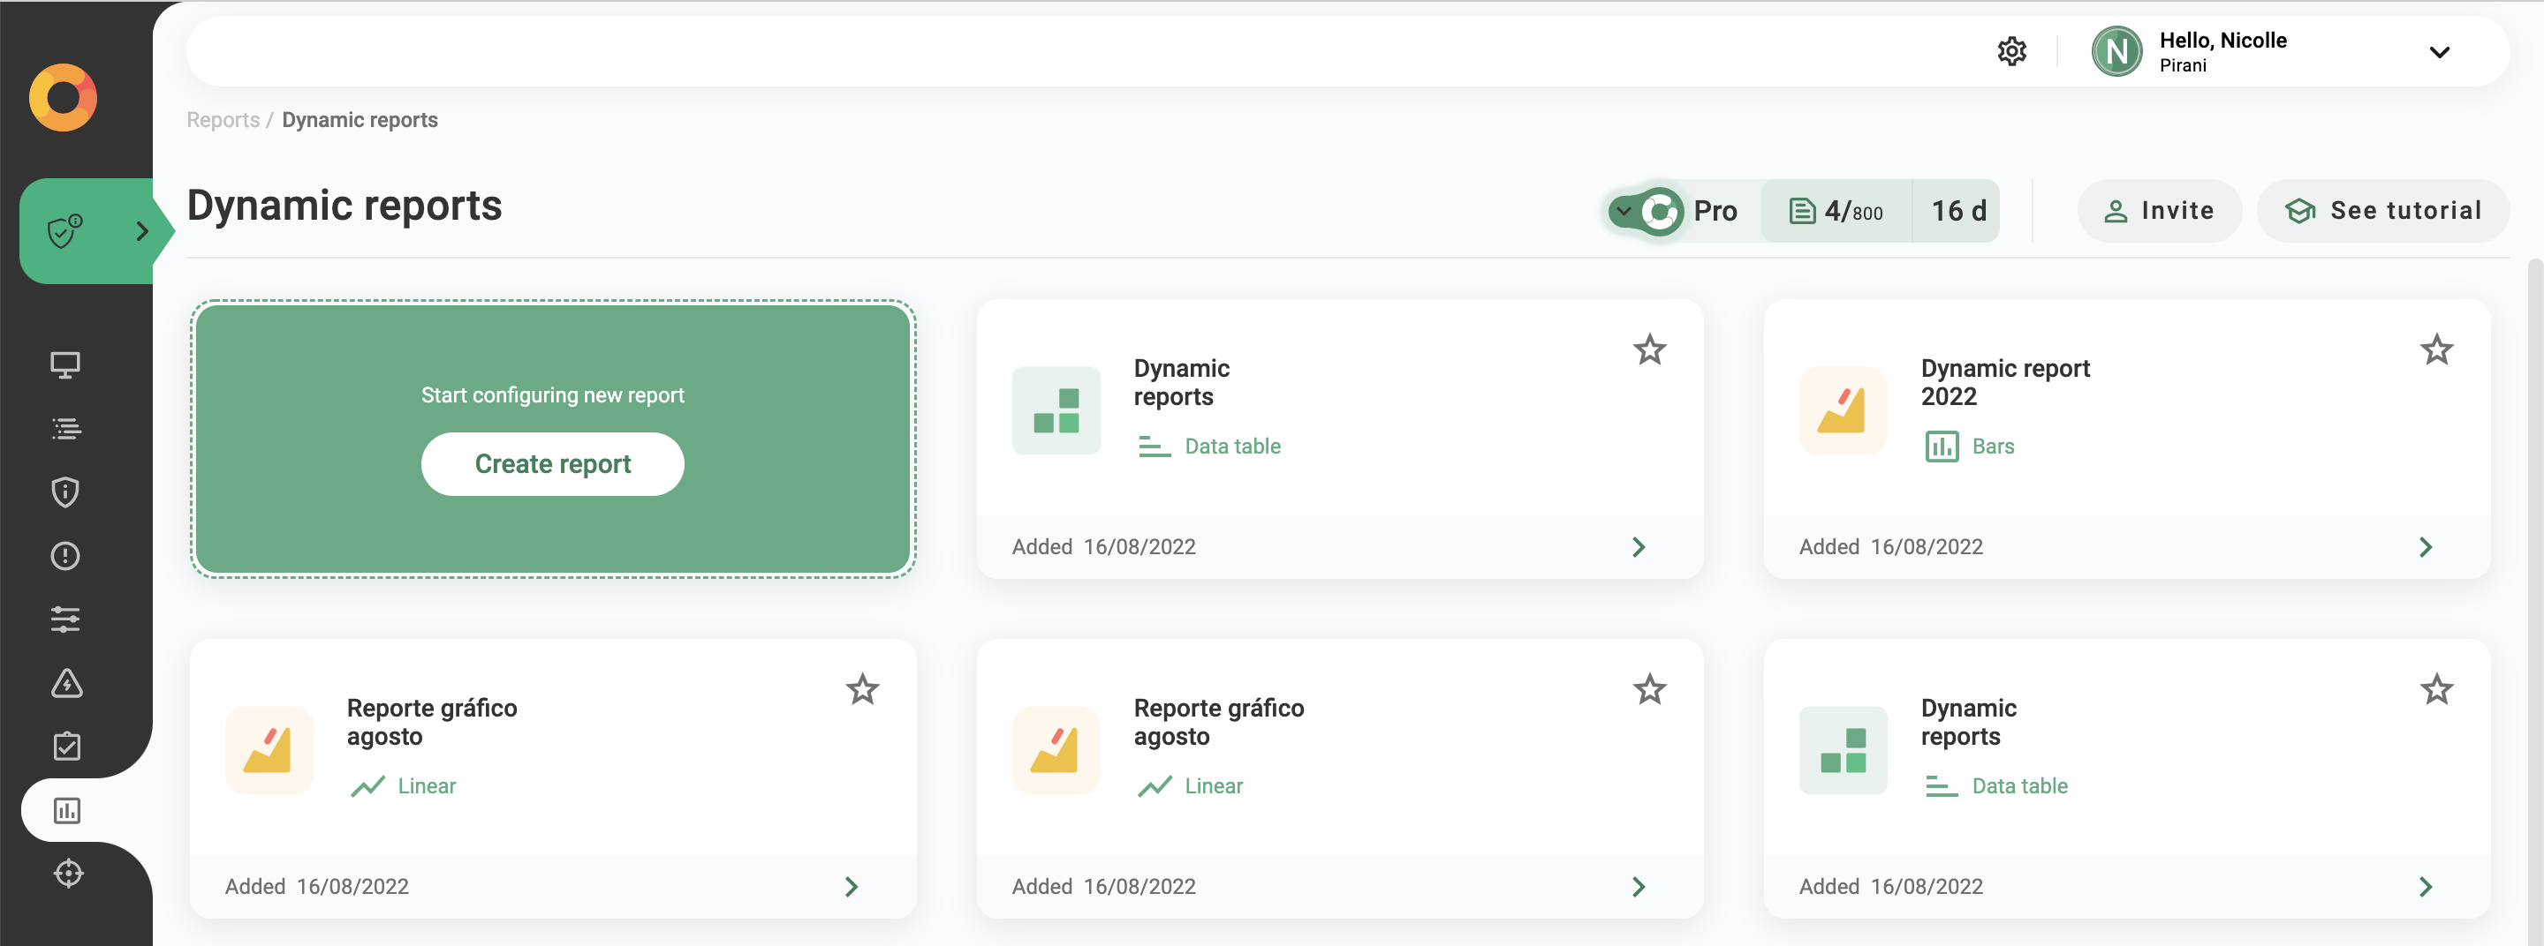This screenshot has height=946, width=2544.
Task: Open the controls sliders icon in sidebar
Action: pos(65,619)
